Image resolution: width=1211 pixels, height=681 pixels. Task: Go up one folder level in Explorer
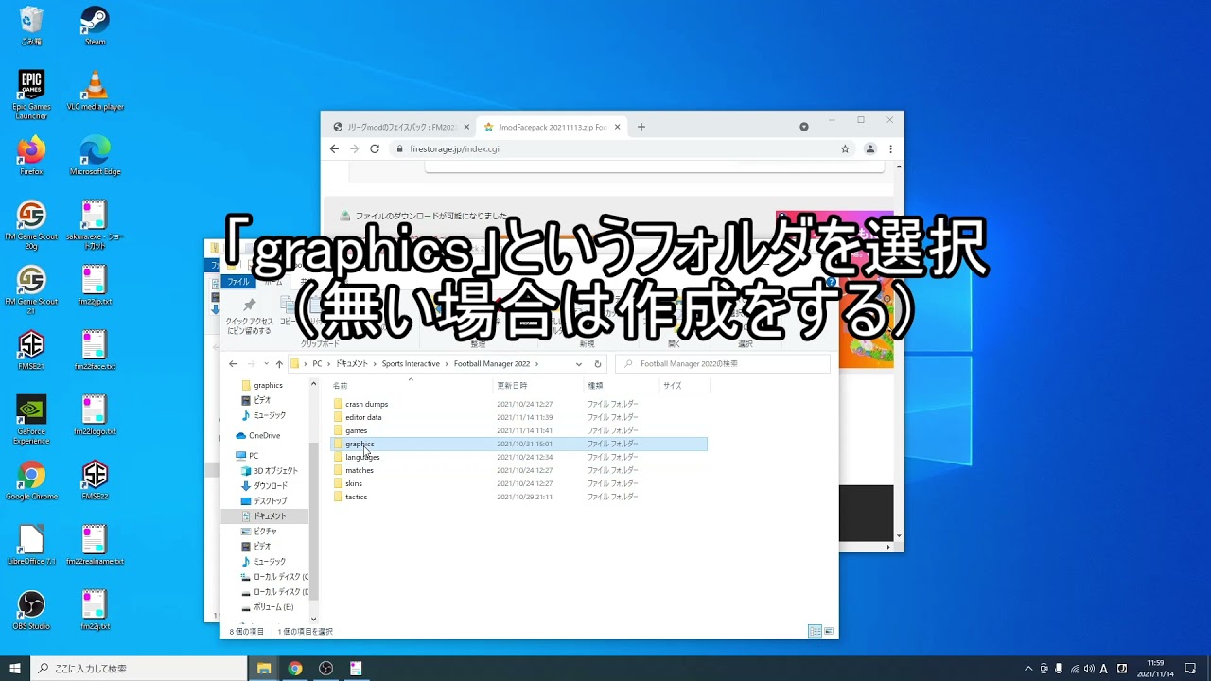(x=279, y=363)
